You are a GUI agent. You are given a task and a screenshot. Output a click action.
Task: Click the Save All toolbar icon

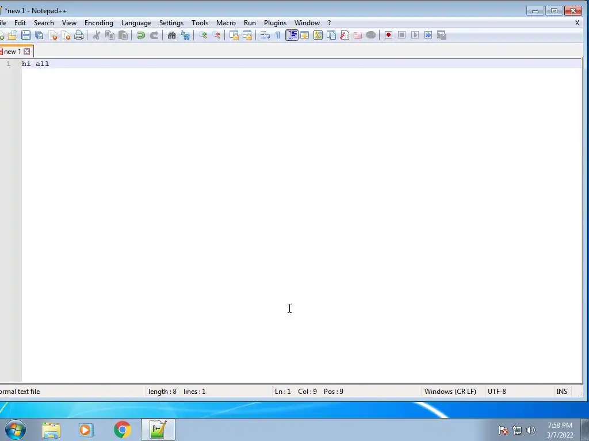point(39,35)
